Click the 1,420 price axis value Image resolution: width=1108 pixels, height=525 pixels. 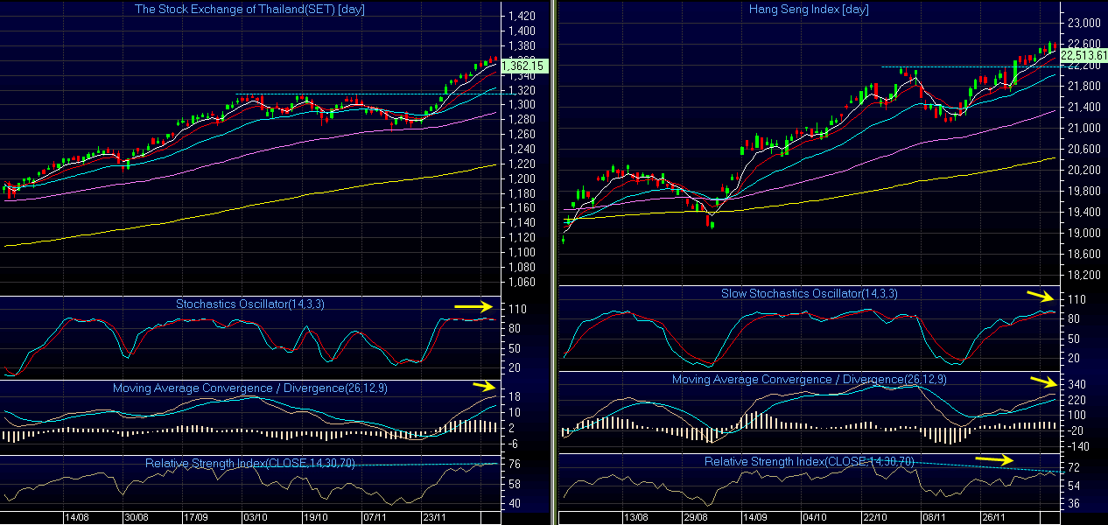pos(522,17)
